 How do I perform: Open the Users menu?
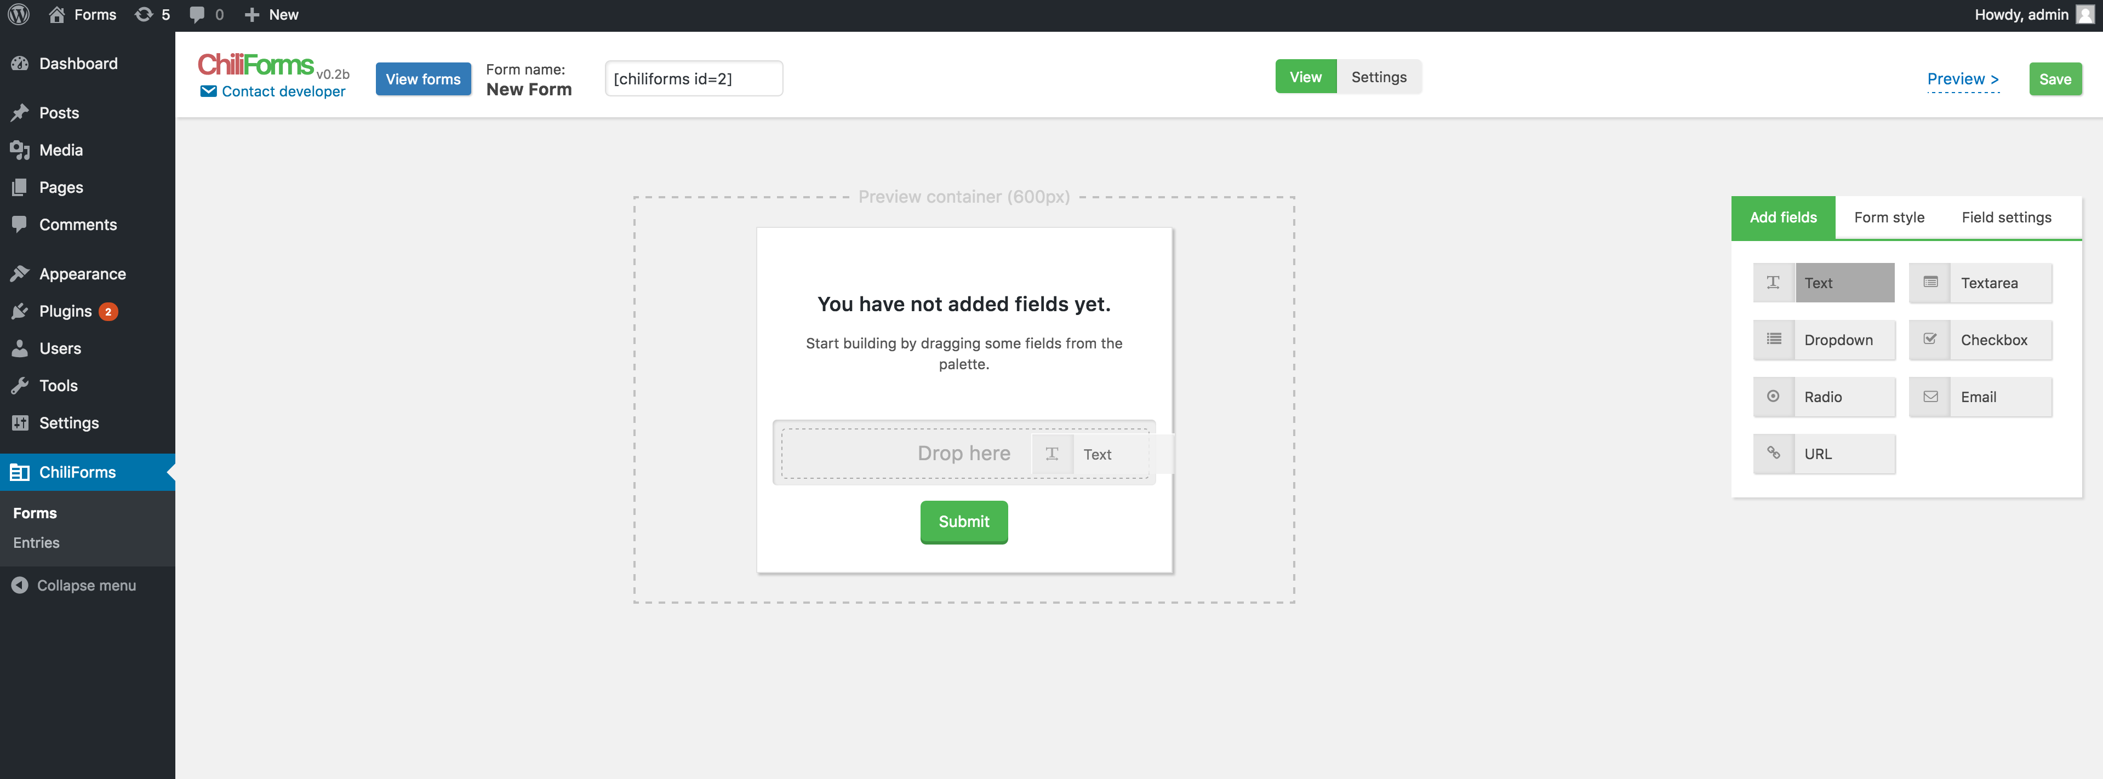(87, 348)
